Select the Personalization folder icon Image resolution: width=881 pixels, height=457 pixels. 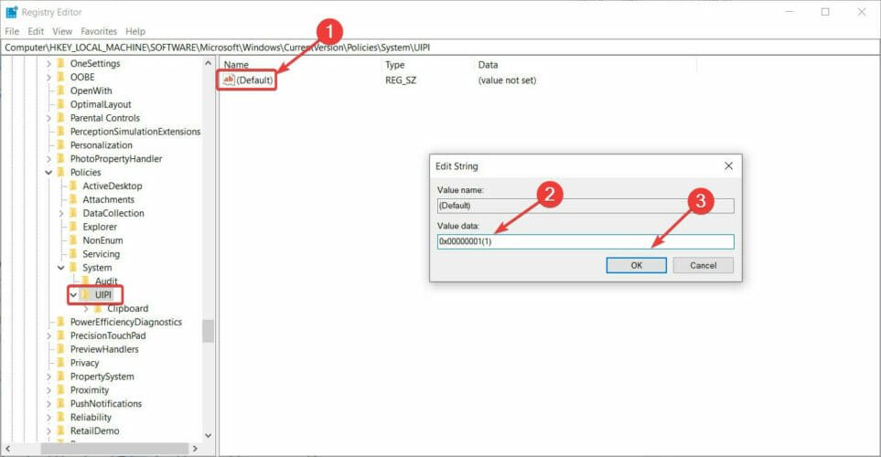[60, 144]
